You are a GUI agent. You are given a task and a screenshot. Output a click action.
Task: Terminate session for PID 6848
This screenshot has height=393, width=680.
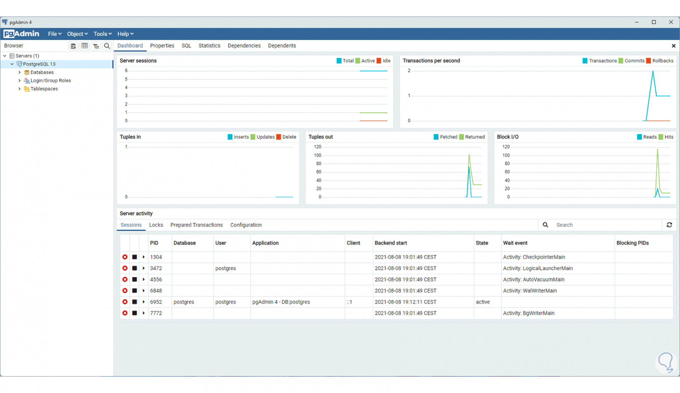[125, 290]
